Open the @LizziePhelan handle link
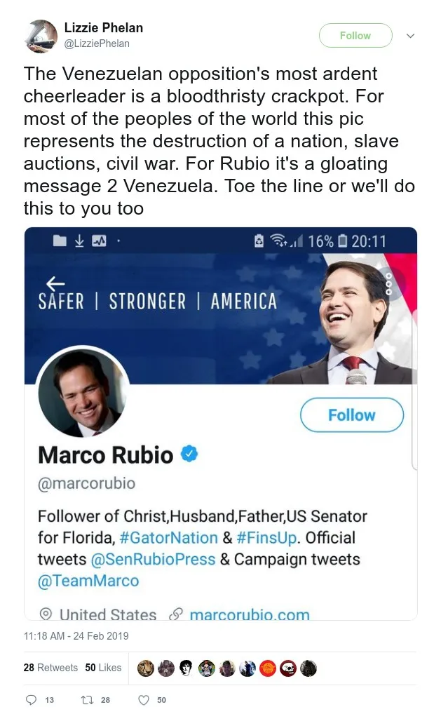This screenshot has height=714, width=441. (x=97, y=43)
